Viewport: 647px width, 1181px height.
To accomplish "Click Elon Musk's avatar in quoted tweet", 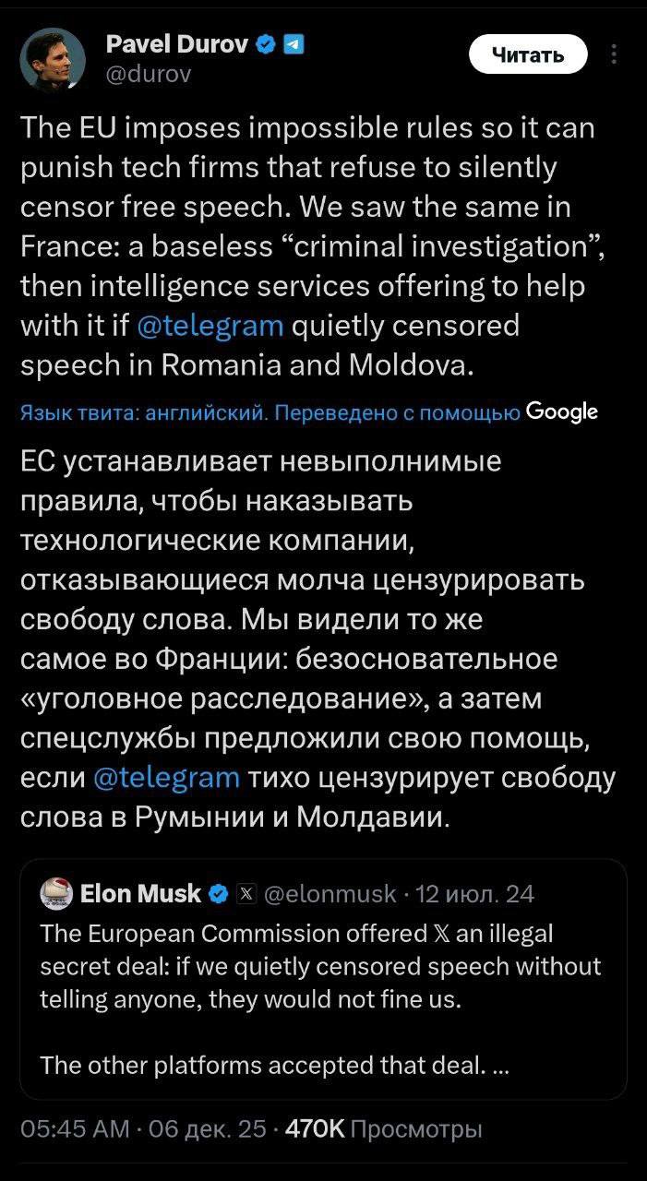I will point(57,893).
